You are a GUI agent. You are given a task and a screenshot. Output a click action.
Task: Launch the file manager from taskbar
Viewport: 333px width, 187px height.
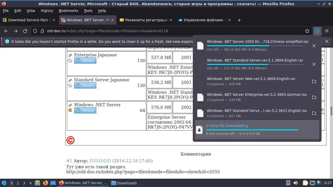37,183
